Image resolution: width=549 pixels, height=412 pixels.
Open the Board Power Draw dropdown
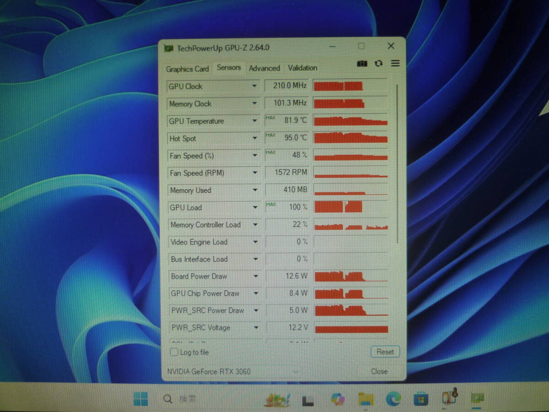pyautogui.click(x=256, y=276)
